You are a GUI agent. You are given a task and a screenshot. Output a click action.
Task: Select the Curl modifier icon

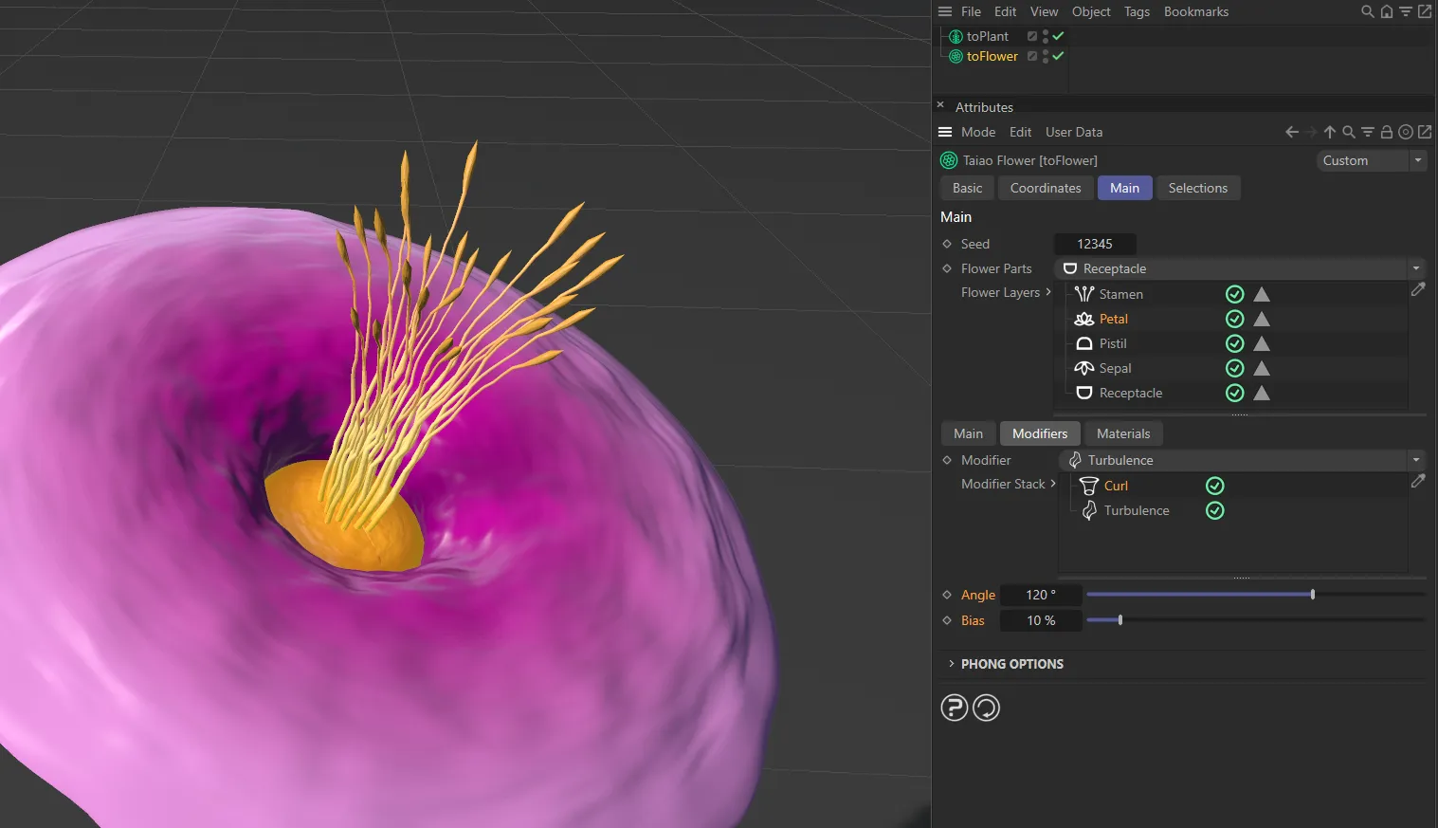coord(1087,485)
